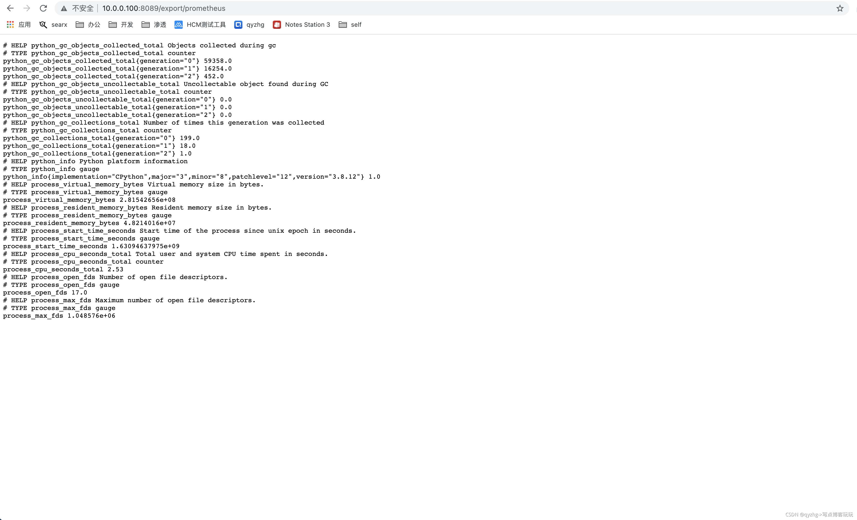Click the 不安全 security label
This screenshot has height=520, width=857.
[83, 8]
